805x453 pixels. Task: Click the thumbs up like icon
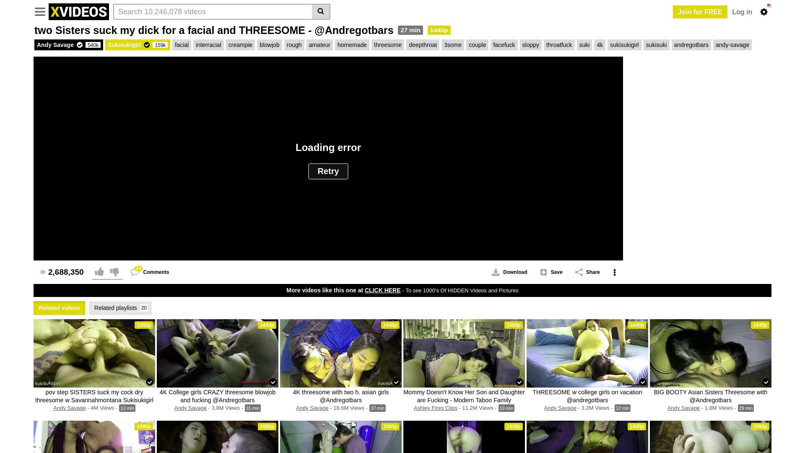click(x=99, y=272)
